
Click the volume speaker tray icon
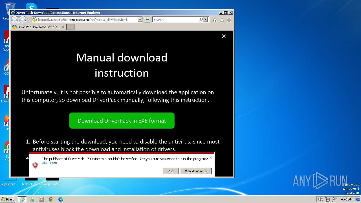(x=320, y=199)
